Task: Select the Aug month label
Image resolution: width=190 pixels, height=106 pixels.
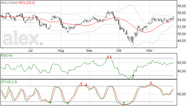Action: pyautogui.click(x=61, y=50)
